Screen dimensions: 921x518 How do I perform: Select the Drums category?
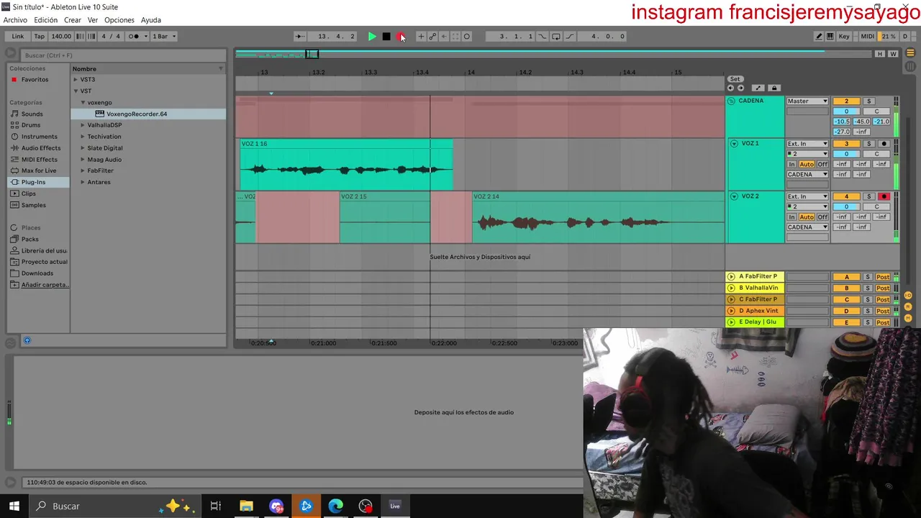click(31, 125)
